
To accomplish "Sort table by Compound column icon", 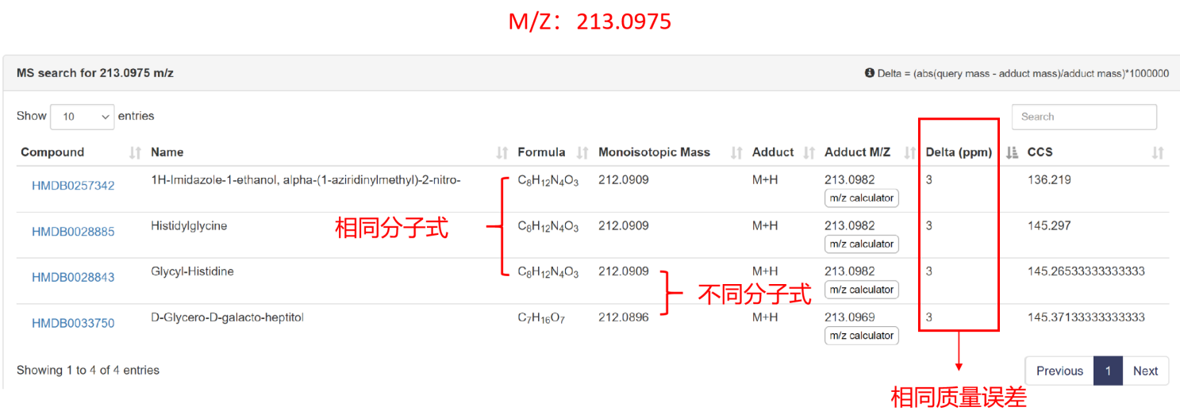I will click(135, 152).
